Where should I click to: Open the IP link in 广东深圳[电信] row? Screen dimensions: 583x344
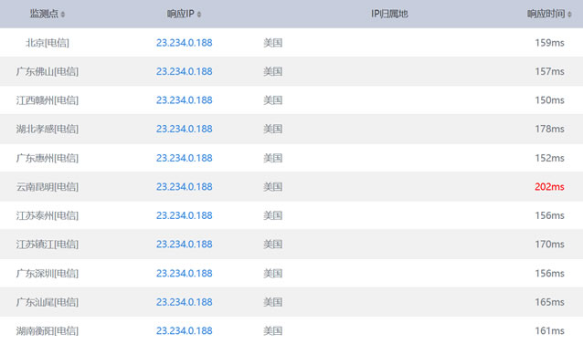[x=184, y=274]
